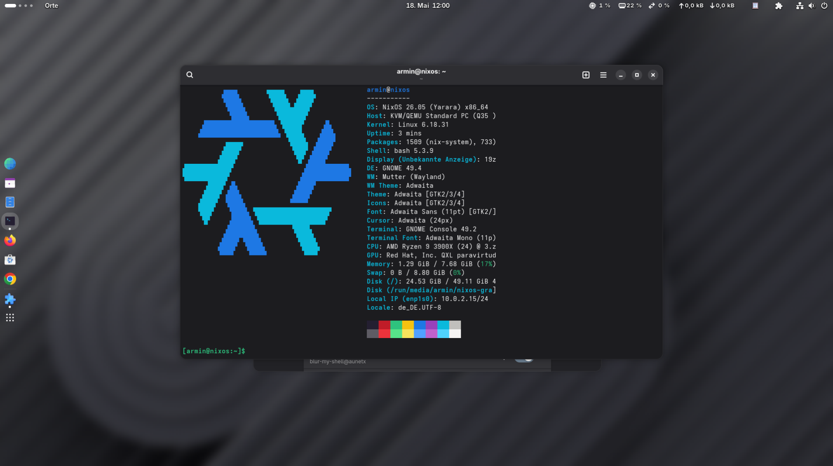833x466 pixels.
Task: Click the 'Terminal Font: Adwaita Mono' line
Action: [x=432, y=238]
